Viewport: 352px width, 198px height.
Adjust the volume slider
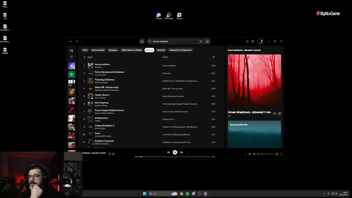click(267, 154)
